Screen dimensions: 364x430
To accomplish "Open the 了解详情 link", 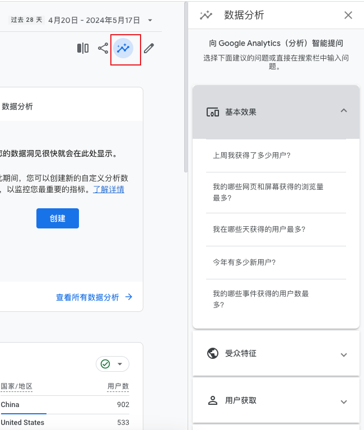I will pos(109,189).
